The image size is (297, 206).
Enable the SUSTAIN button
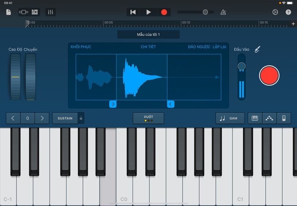[x=65, y=118]
